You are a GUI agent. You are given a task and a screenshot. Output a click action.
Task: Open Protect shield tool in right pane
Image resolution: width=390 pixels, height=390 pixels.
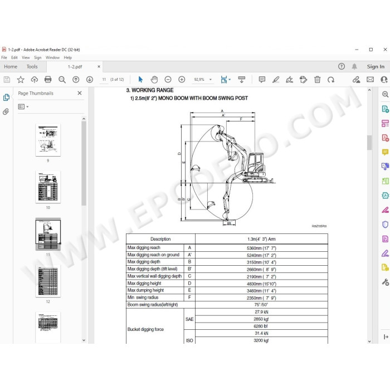385,225
